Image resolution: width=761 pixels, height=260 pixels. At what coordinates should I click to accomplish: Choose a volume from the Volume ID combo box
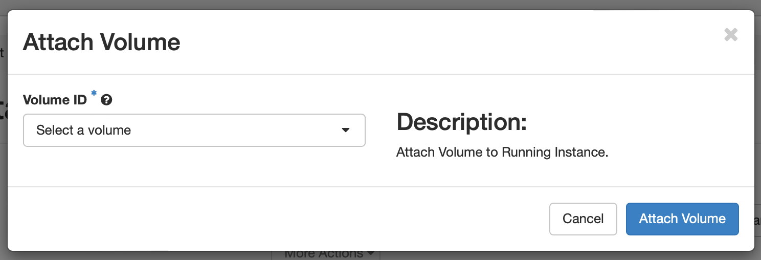(x=194, y=130)
